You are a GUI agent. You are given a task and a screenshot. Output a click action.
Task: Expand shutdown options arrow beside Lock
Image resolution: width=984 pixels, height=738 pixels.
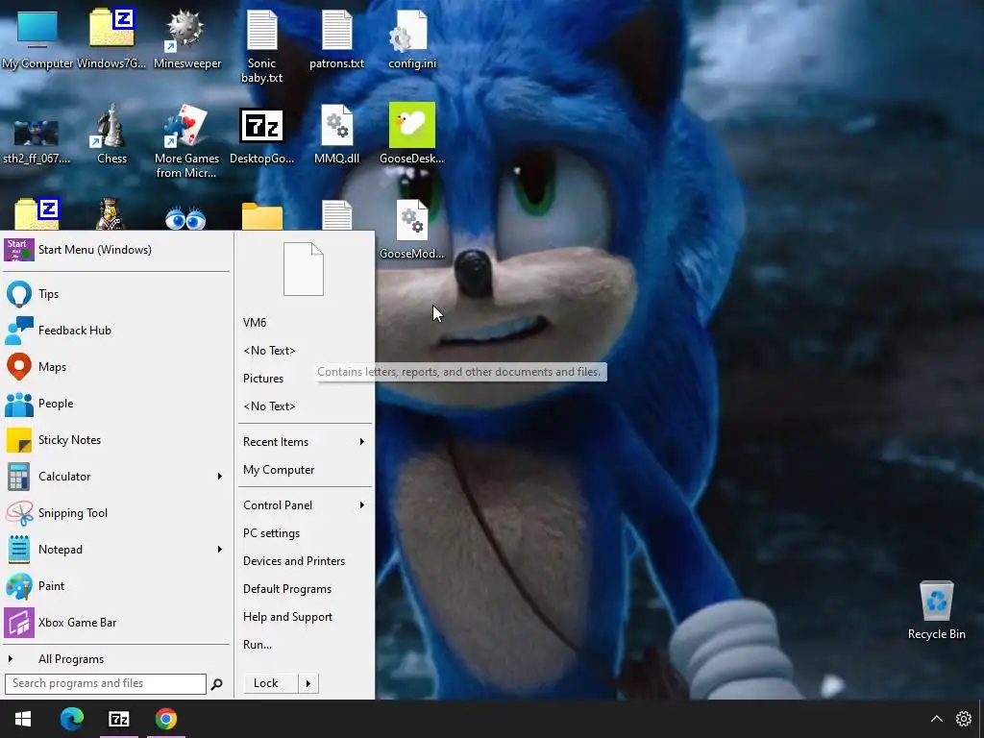pyautogui.click(x=308, y=683)
